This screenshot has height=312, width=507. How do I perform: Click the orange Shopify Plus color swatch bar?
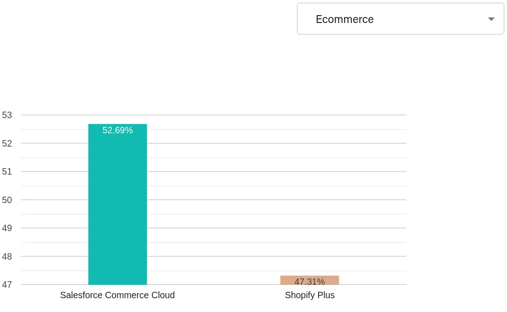click(x=309, y=280)
